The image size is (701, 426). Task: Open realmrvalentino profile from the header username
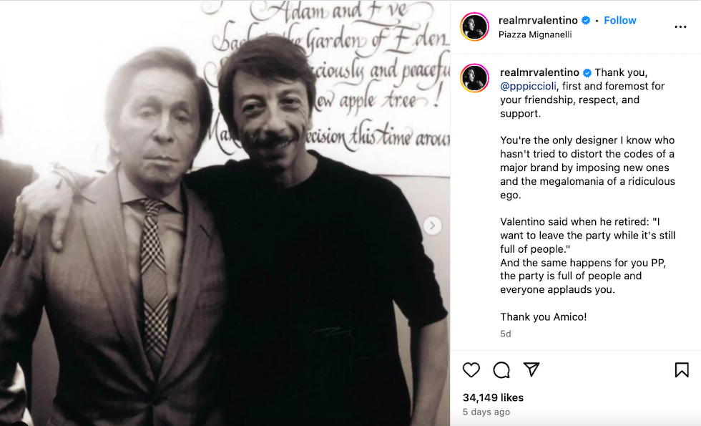tap(538, 21)
